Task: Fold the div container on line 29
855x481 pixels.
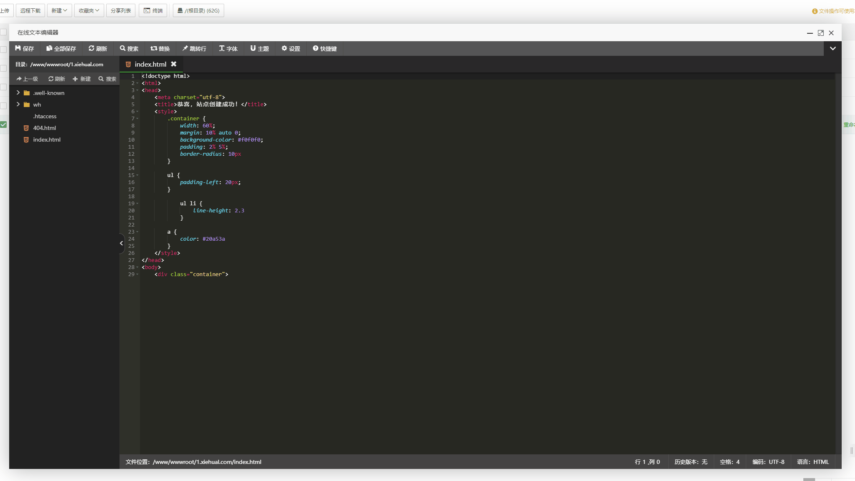Action: coord(137,274)
